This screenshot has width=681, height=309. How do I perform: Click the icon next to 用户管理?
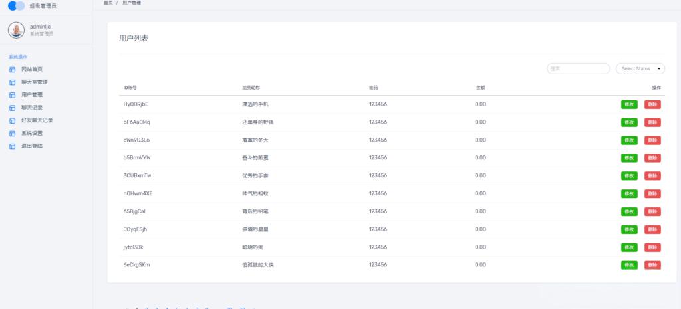point(12,94)
